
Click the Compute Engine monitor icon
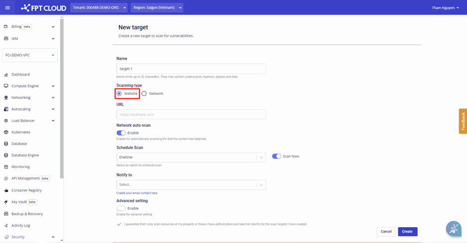coord(5,86)
